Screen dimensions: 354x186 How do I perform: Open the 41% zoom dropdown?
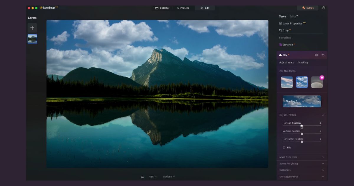click(x=153, y=177)
